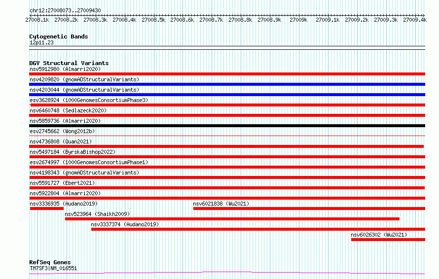Click the TM7SF3|NM_016551 gene label

click(x=53, y=268)
